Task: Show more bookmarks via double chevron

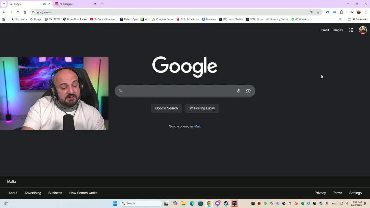Action: 340,19
